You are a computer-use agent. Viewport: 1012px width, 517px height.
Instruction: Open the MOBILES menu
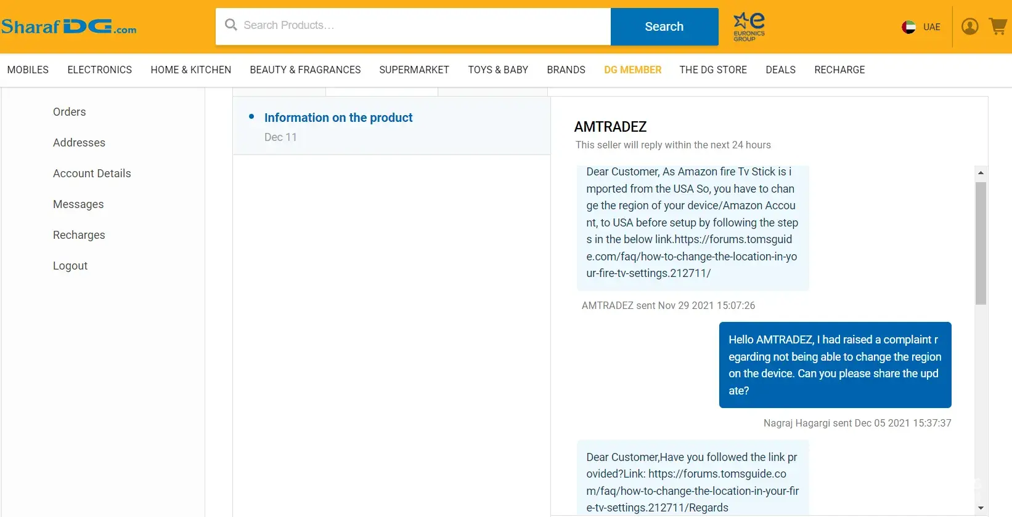point(28,70)
